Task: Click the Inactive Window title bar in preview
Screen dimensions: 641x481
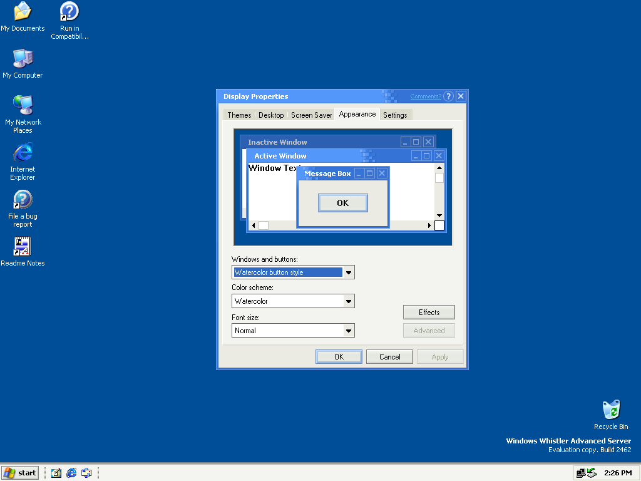Action: click(337, 142)
